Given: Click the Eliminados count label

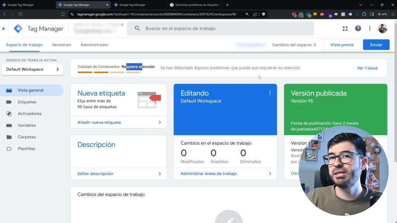Looking at the screenshot, I should click(250, 161).
